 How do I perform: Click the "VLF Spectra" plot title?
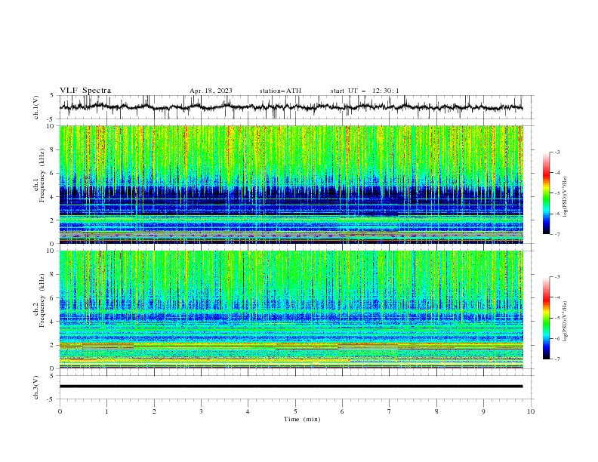tap(85, 91)
